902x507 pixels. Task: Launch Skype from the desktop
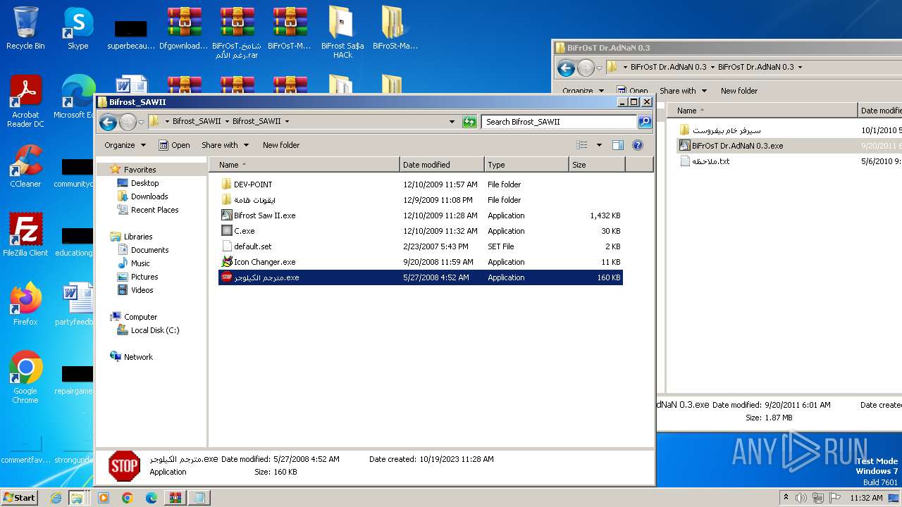click(x=78, y=28)
